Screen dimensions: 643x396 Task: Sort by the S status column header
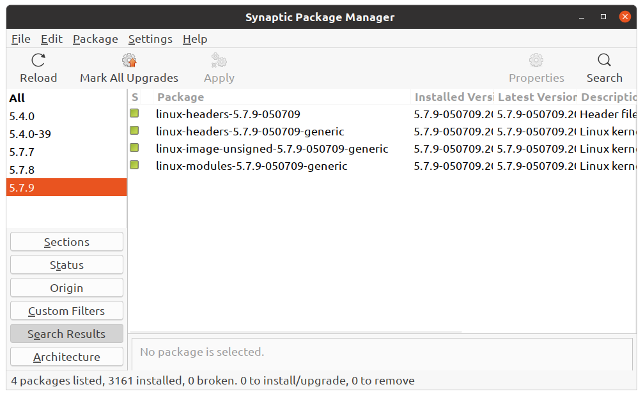(x=135, y=97)
